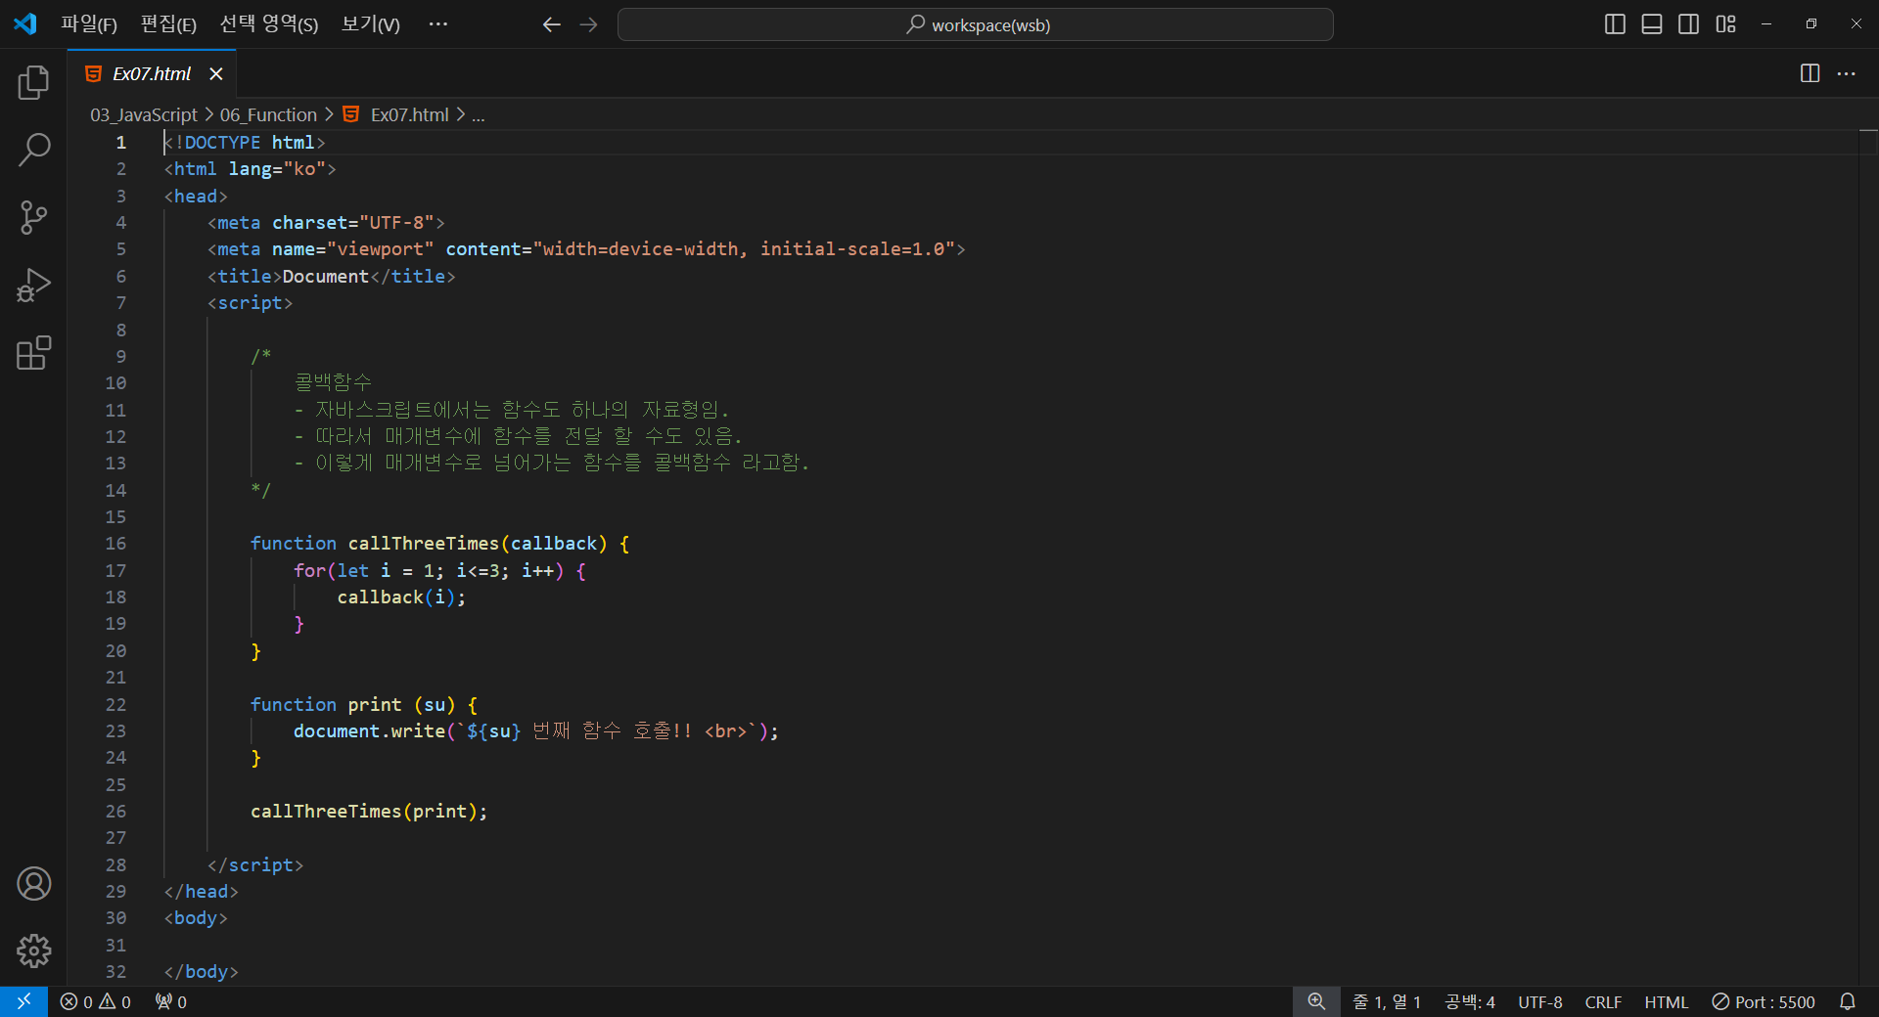Open the 파일(F) menu
Screen dimensions: 1879x1017
89,24
